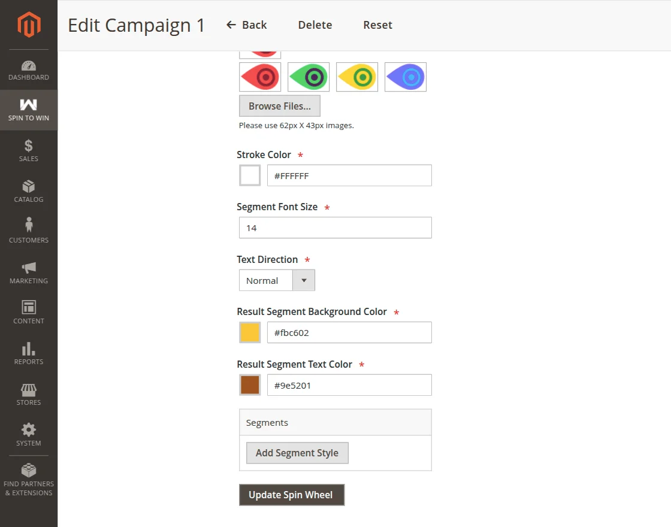
Task: Open the Catalog box icon
Action: (29, 186)
